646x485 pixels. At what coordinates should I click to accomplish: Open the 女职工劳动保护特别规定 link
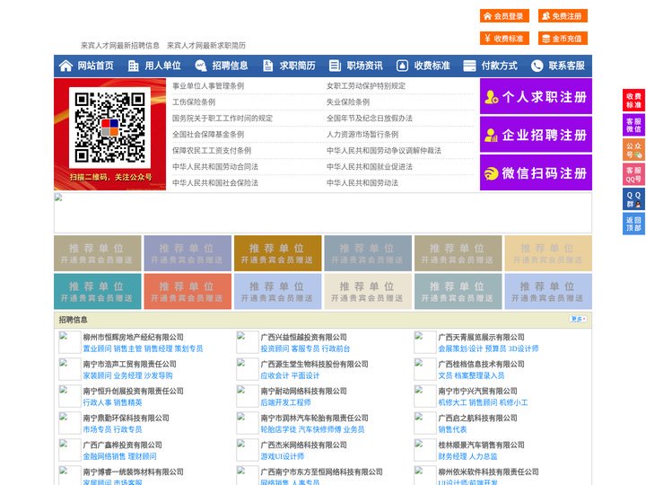click(x=366, y=86)
